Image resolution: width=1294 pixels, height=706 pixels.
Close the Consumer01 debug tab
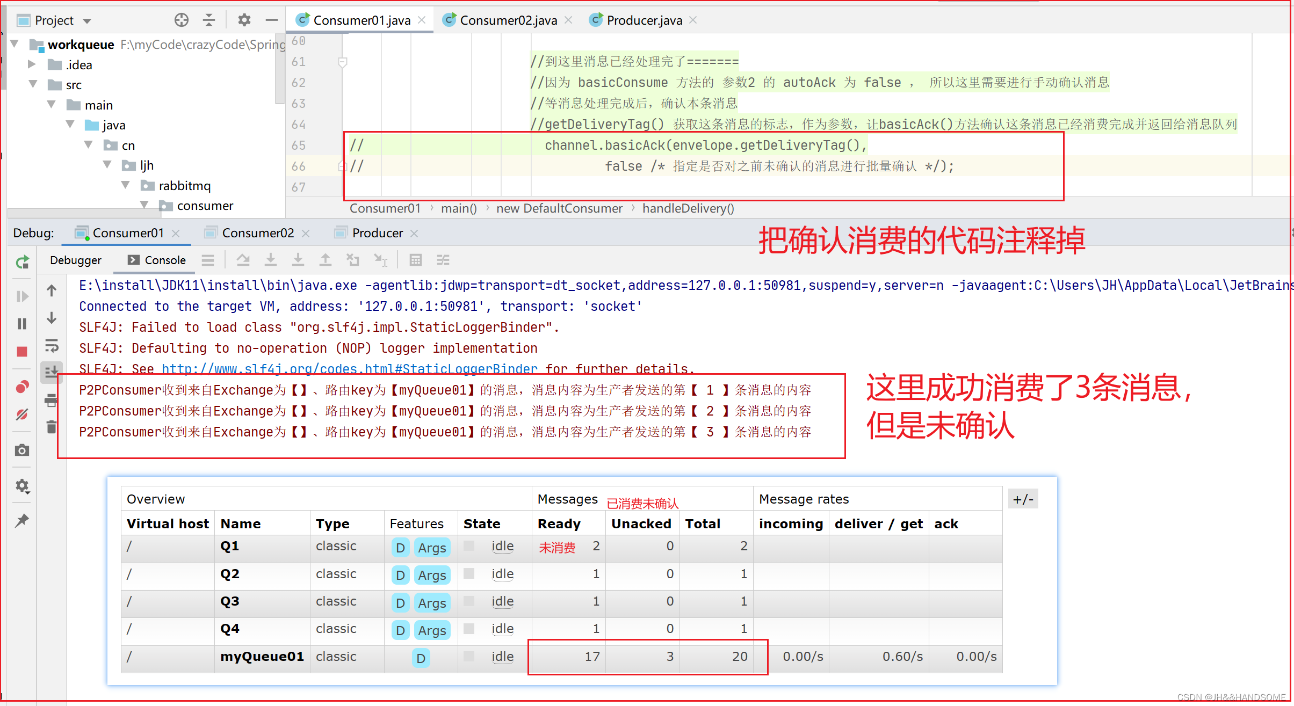coord(176,234)
